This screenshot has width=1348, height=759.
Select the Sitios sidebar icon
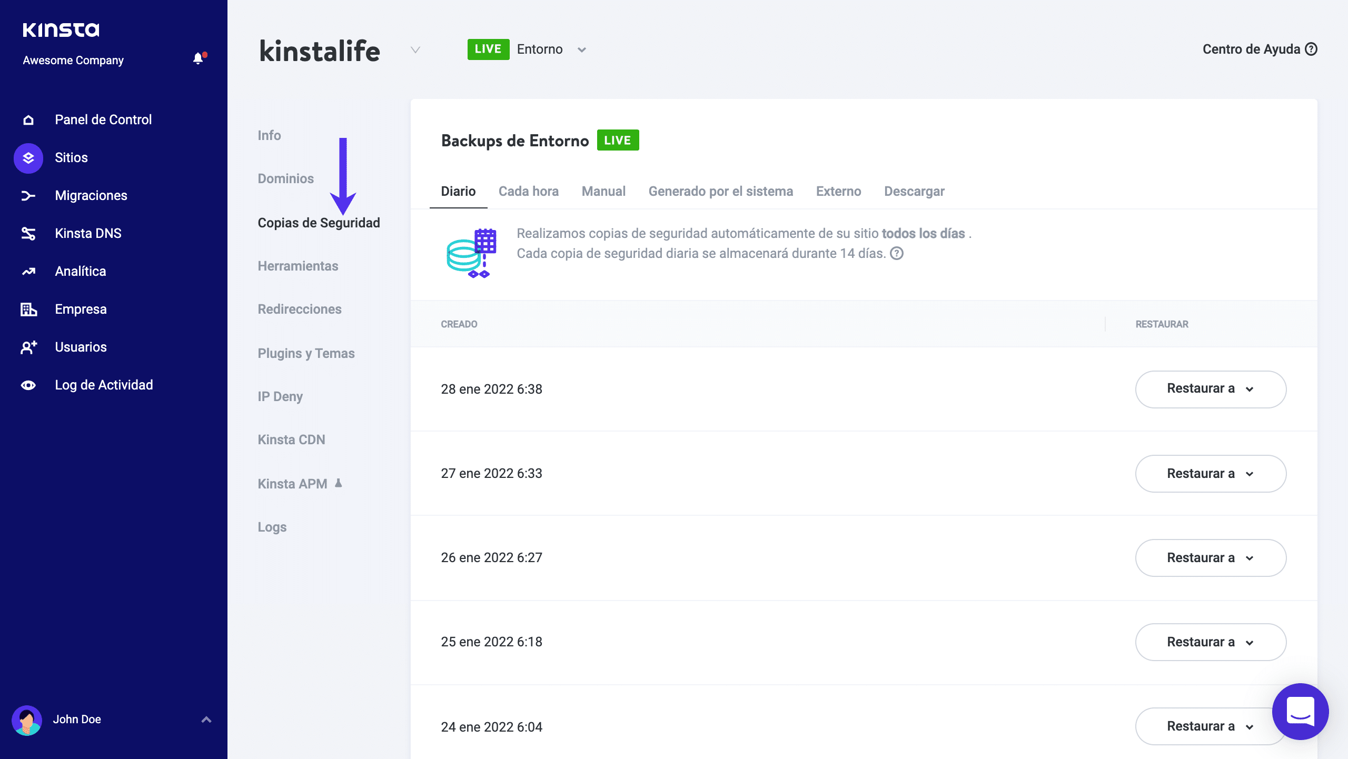point(28,157)
